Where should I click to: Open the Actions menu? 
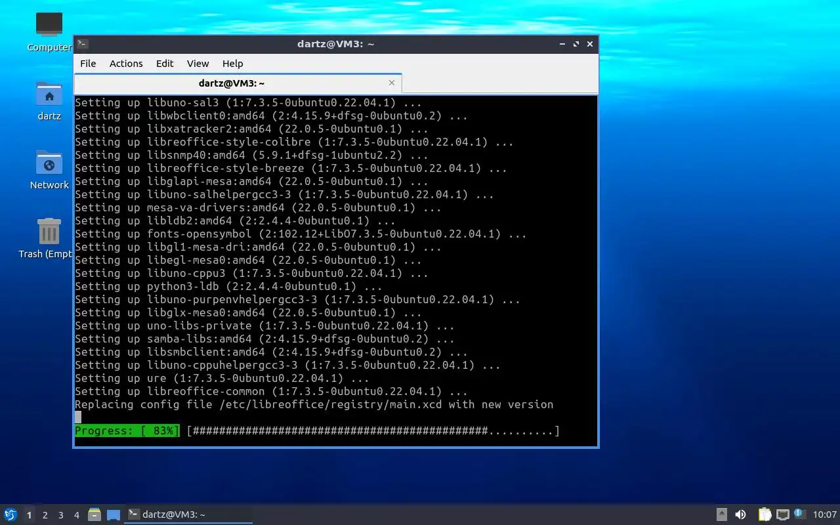[x=126, y=64]
